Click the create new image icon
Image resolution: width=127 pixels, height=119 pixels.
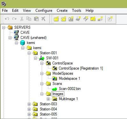click(x=93, y=19)
